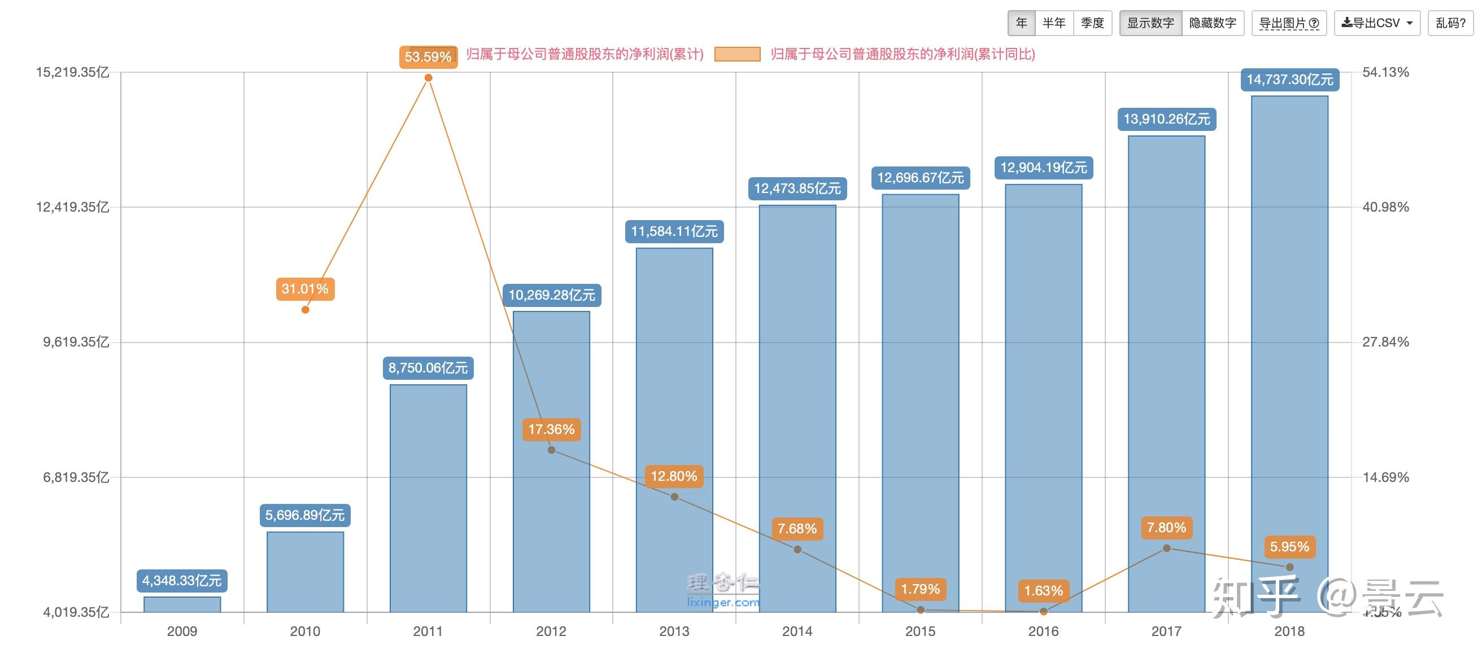
Task: Click the 12,696.67亿元 label for 2015
Action: point(921,178)
